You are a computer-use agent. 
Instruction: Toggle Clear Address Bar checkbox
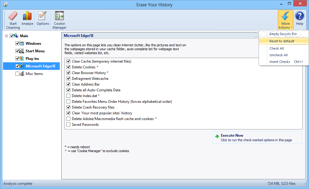(x=68, y=84)
